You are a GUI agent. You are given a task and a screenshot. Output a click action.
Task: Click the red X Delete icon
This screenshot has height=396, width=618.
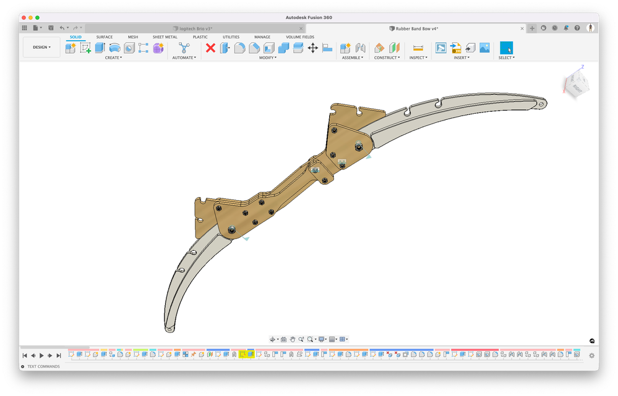click(210, 48)
